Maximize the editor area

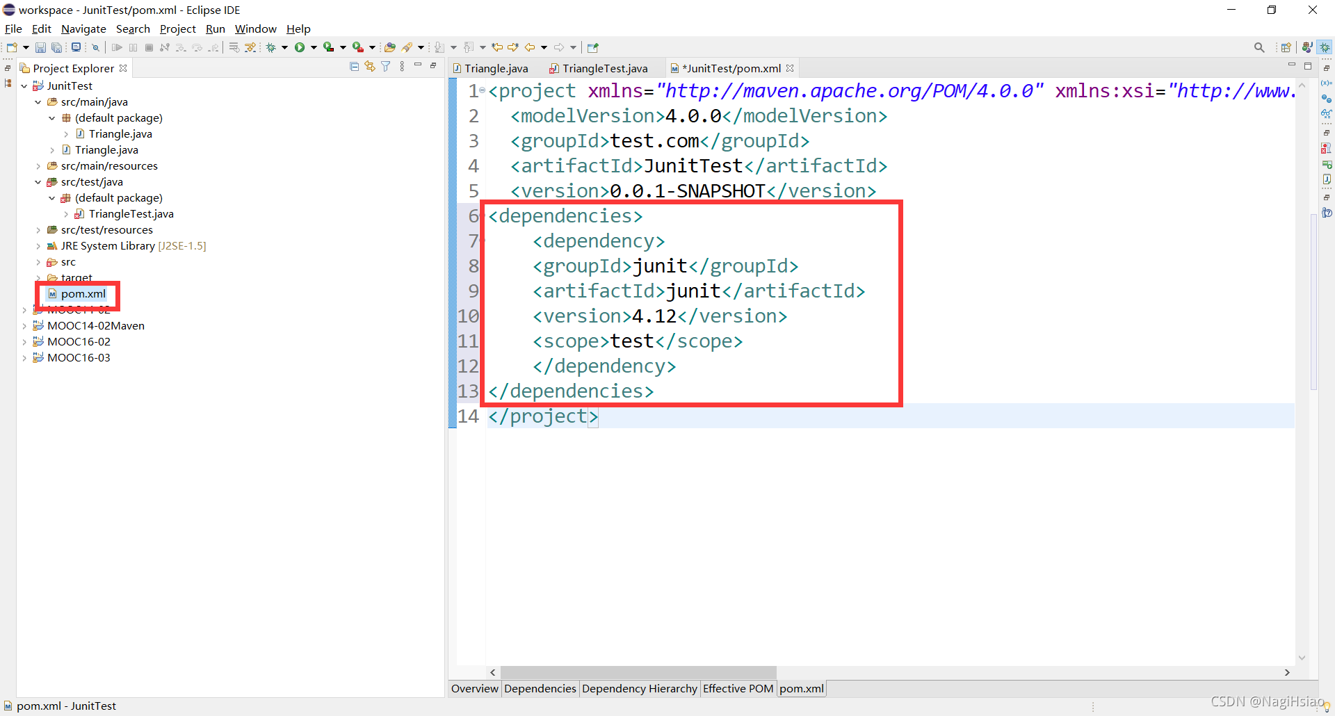(1308, 66)
